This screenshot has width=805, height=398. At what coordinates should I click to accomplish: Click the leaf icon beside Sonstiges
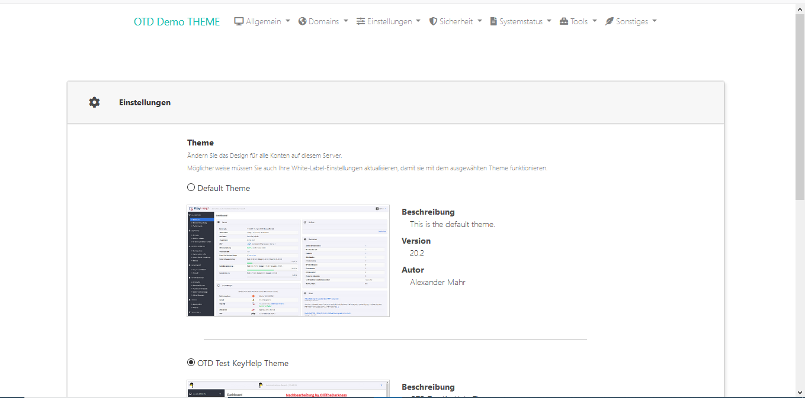[609, 21]
